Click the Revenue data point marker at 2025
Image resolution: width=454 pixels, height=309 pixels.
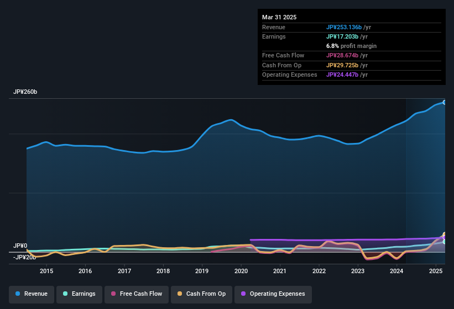point(445,103)
